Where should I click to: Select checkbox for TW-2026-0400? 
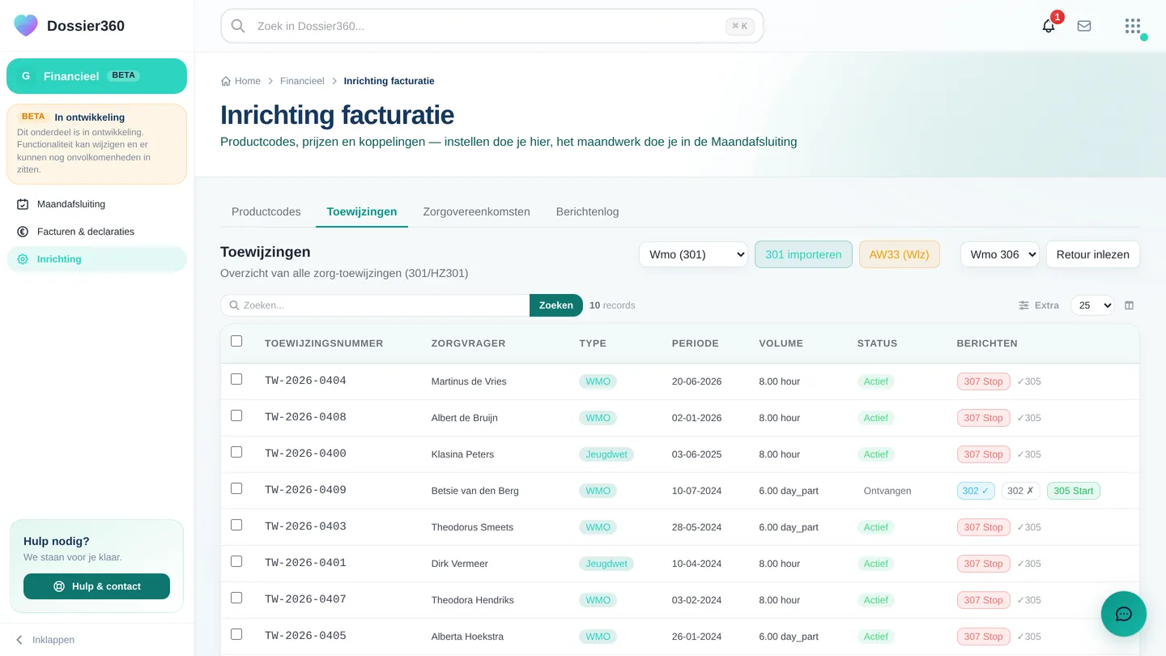point(236,452)
